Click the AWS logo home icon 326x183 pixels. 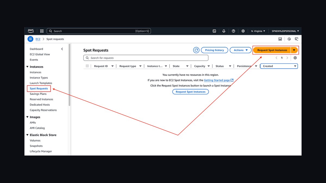pyautogui.click(x=31, y=31)
